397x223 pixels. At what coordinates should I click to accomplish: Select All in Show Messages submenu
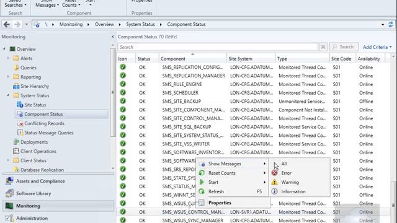tap(300, 164)
